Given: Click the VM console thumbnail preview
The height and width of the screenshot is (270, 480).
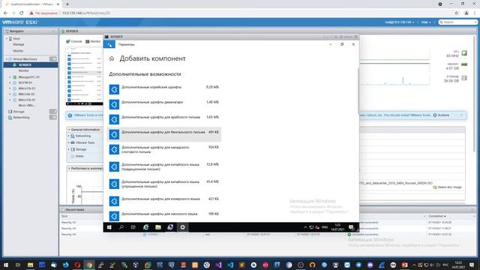Looking at the screenshot, I should click(85, 76).
